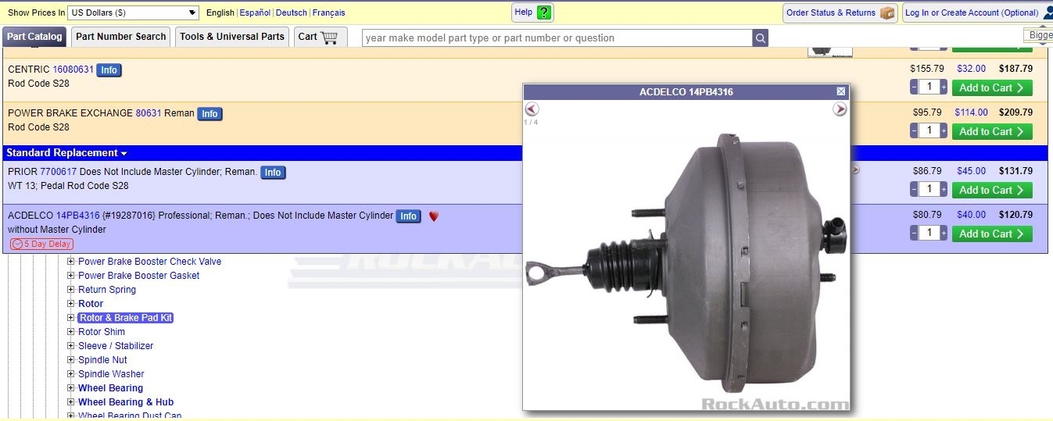Viewport: 1053px width, 421px height.
Task: Open Power Brake Booster Gasket category
Action: click(x=138, y=276)
